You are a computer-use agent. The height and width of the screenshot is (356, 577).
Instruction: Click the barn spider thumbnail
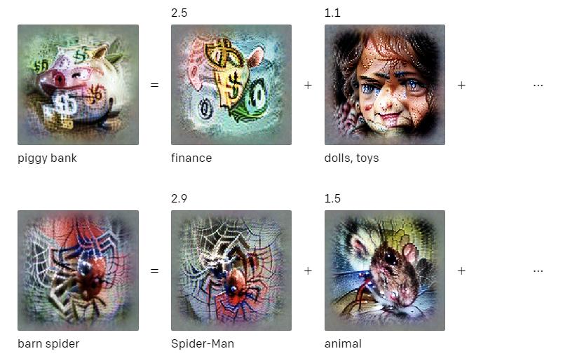coord(78,271)
